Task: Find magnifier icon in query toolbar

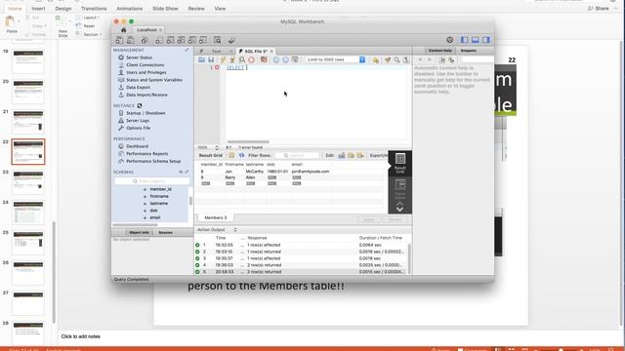Action: pos(397,59)
